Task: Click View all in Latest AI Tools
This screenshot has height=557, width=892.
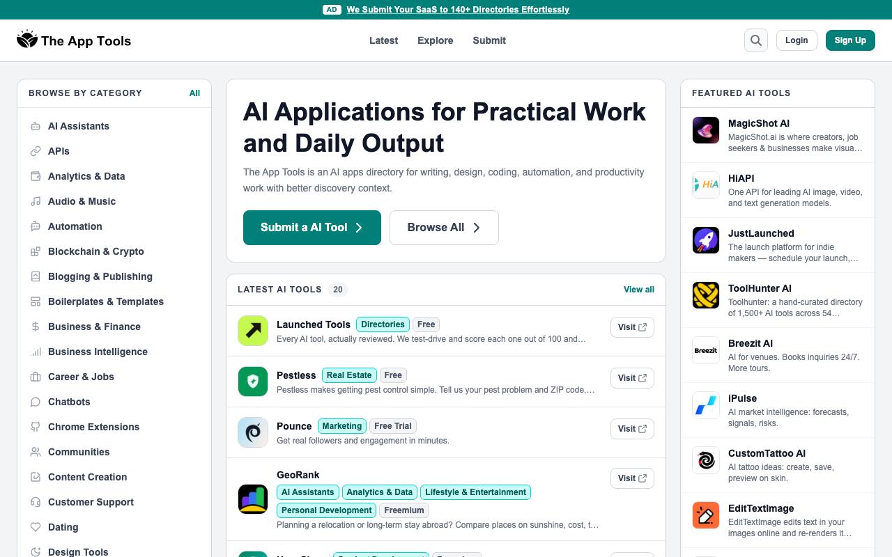Action: click(x=639, y=290)
